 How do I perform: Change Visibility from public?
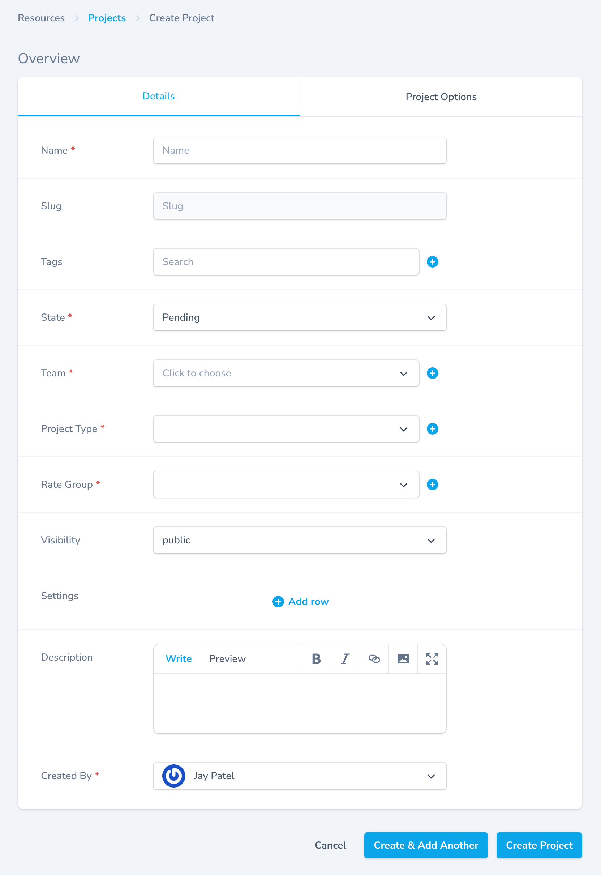click(299, 540)
